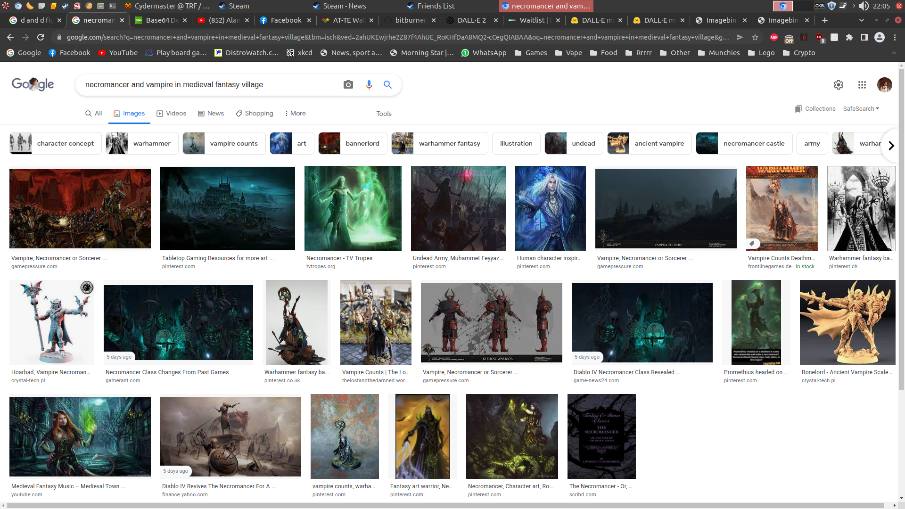
Task: Switch to the News results tab
Action: 211,114
